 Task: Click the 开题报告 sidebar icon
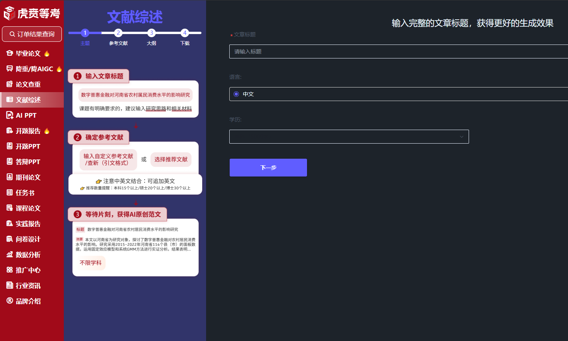tap(10, 130)
